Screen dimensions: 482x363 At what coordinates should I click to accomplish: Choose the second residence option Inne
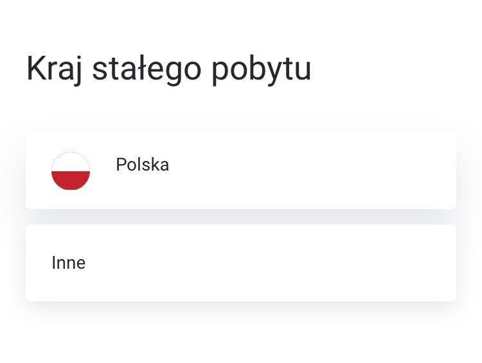pyautogui.click(x=241, y=263)
